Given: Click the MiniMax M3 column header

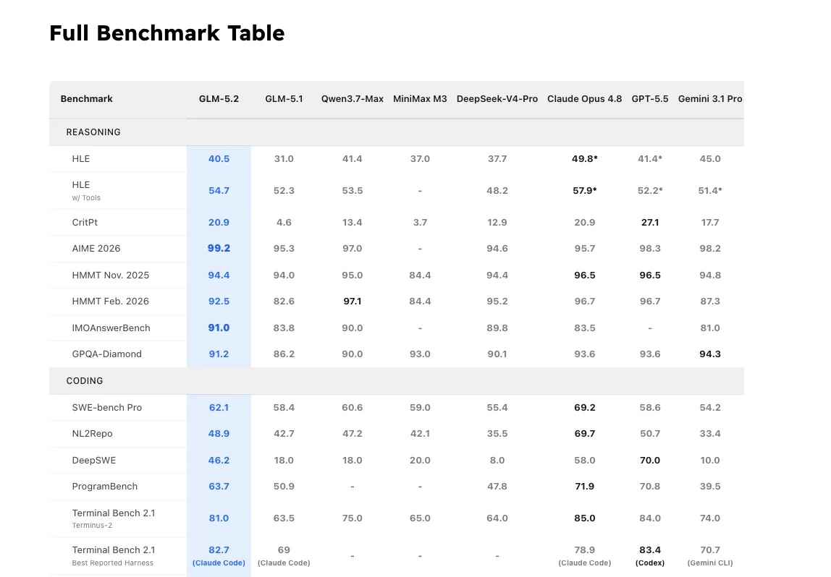Looking at the screenshot, I should (420, 99).
